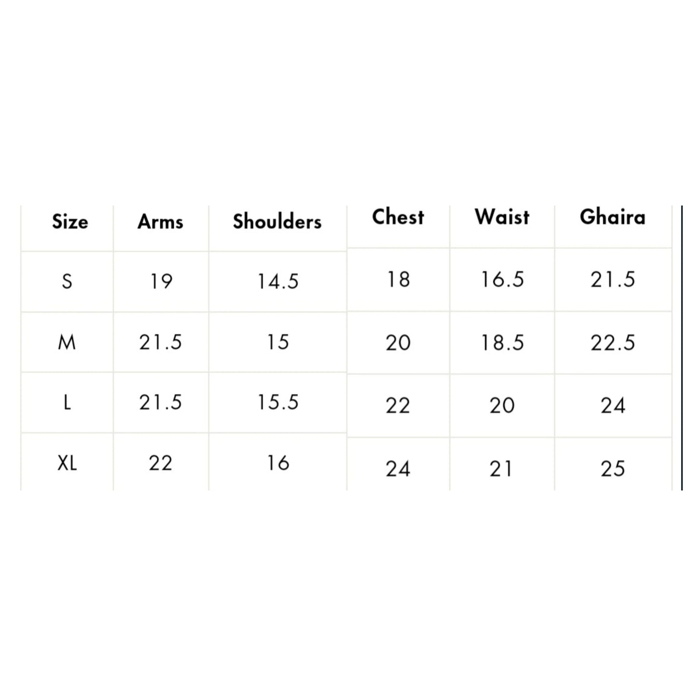The height and width of the screenshot is (696, 696).
Task: Click the Arms column header
Action: pyautogui.click(x=160, y=222)
